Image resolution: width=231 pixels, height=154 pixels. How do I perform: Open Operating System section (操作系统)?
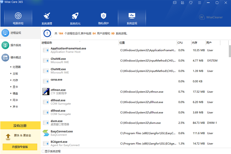tap(20, 45)
